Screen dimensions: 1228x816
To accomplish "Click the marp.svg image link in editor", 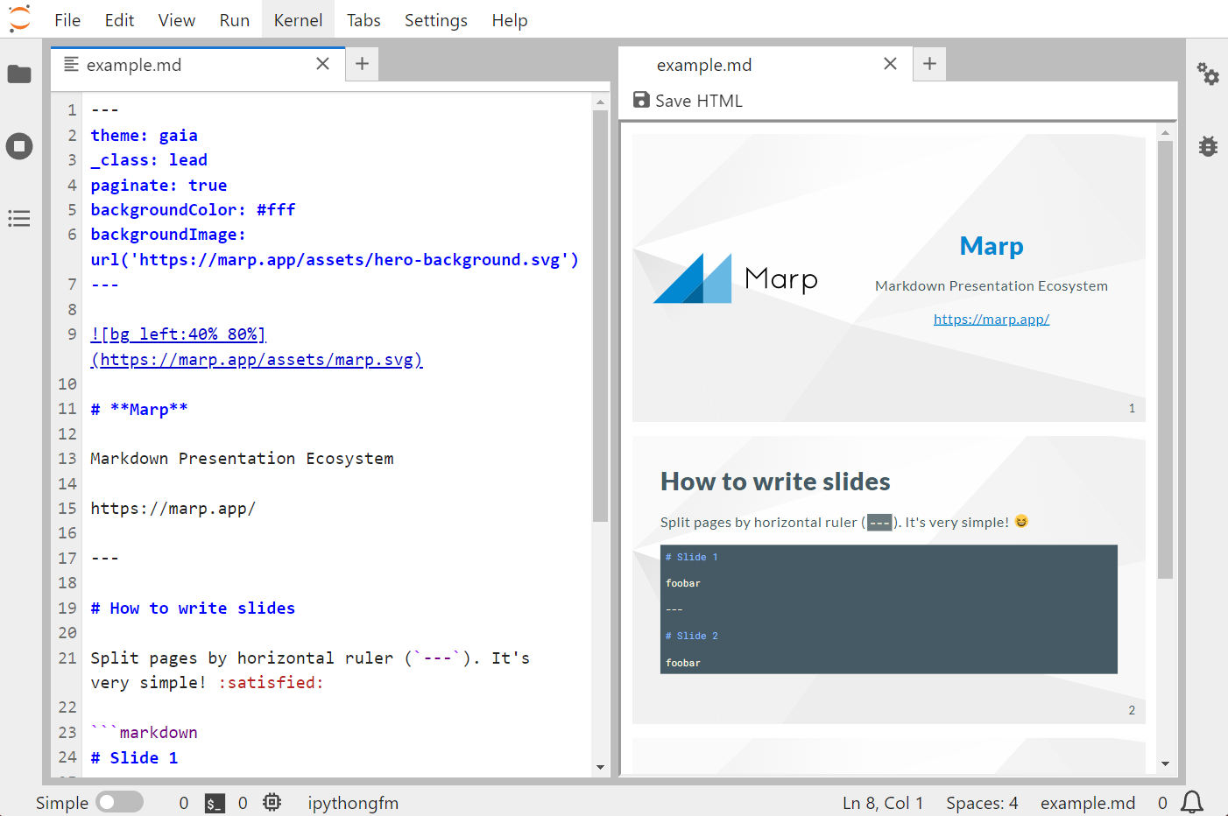I will click(x=257, y=347).
